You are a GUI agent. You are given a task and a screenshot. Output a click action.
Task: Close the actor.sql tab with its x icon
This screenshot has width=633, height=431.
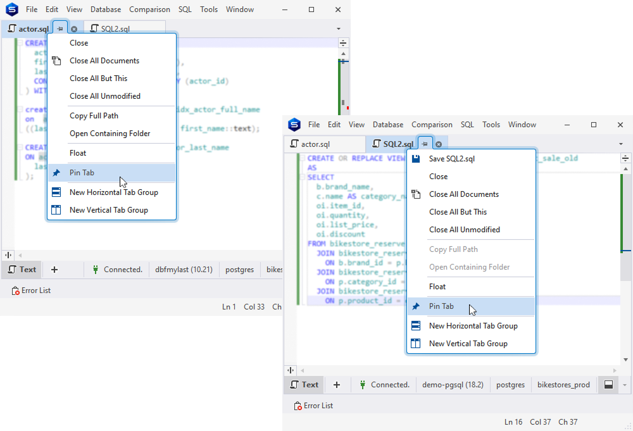pyautogui.click(x=74, y=29)
